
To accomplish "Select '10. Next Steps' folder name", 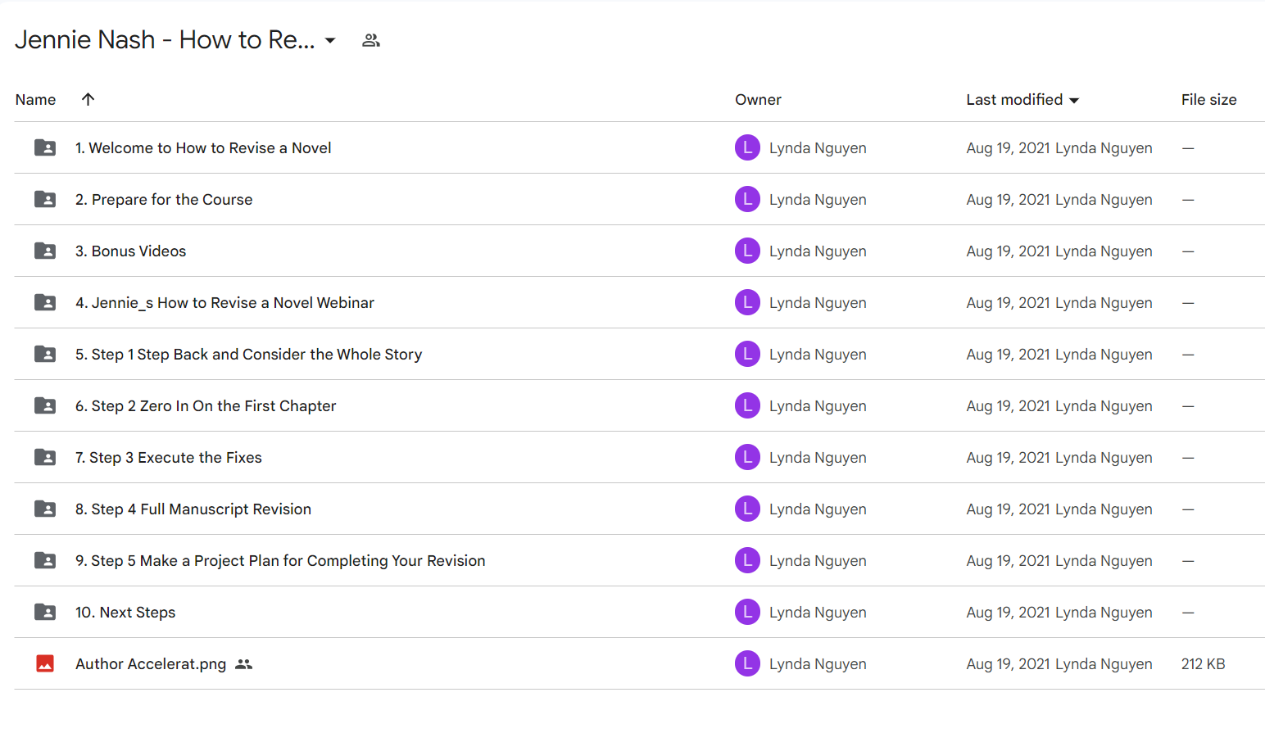I will (125, 613).
